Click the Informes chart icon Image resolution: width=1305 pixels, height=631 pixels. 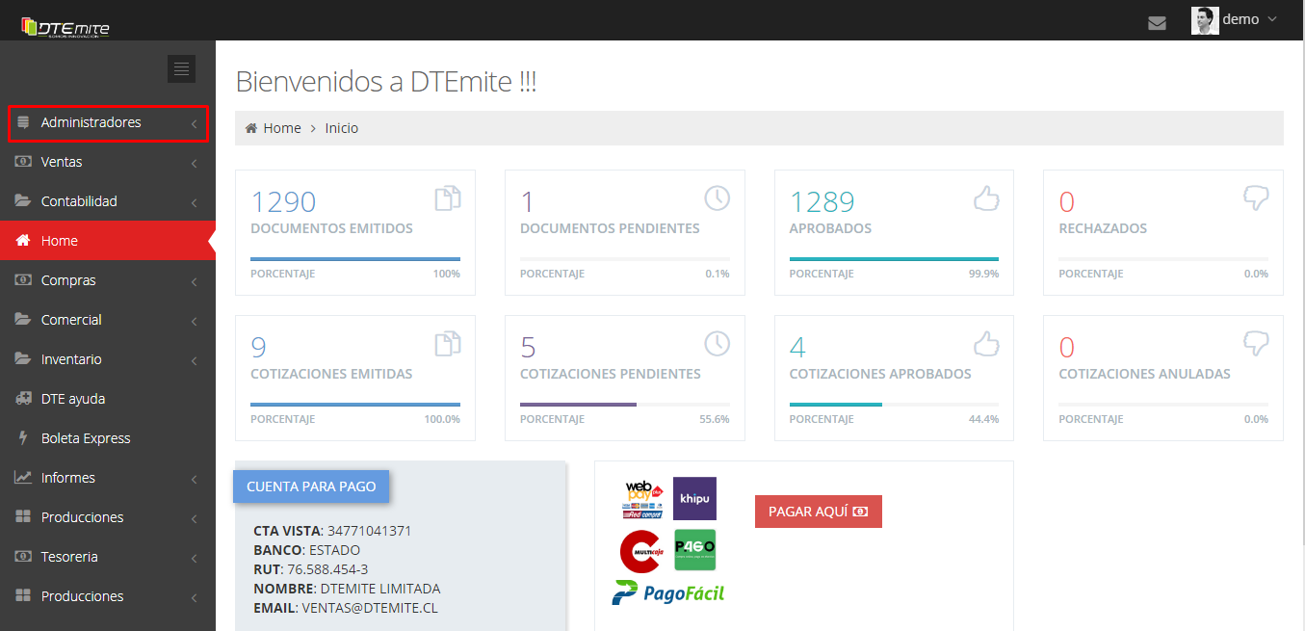[23, 478]
